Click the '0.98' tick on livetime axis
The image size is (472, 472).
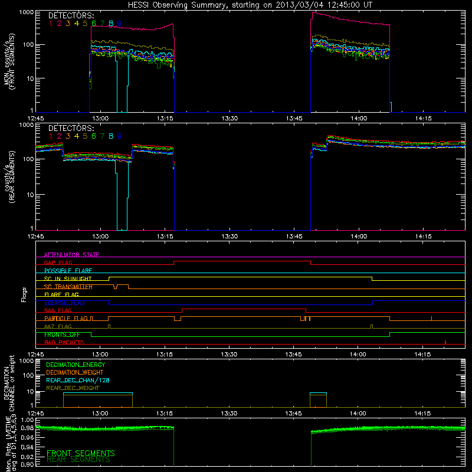click(x=28, y=428)
